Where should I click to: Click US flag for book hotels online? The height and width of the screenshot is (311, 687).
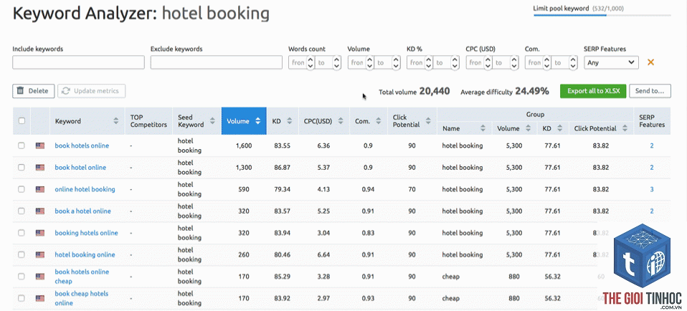[x=40, y=145]
